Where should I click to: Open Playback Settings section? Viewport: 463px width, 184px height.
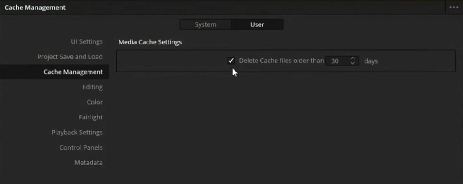point(77,132)
